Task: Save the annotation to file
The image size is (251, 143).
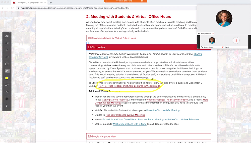Action: (7, 99)
